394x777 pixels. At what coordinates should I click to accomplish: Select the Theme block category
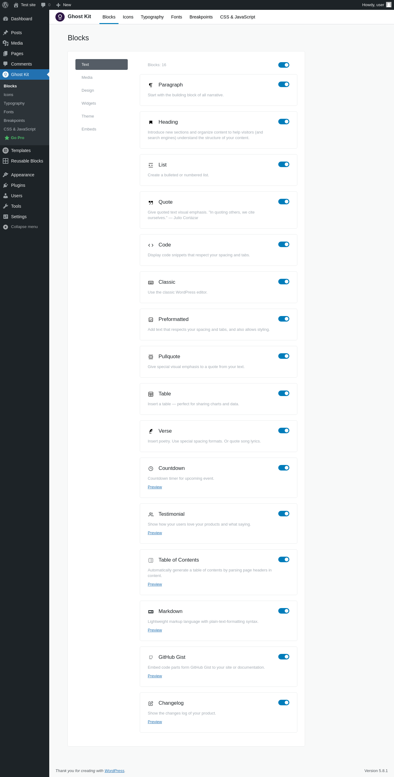[102, 116]
